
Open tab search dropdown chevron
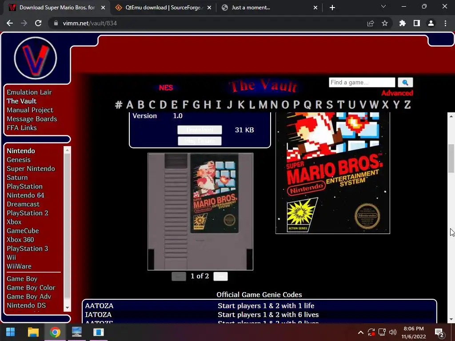click(x=383, y=6)
